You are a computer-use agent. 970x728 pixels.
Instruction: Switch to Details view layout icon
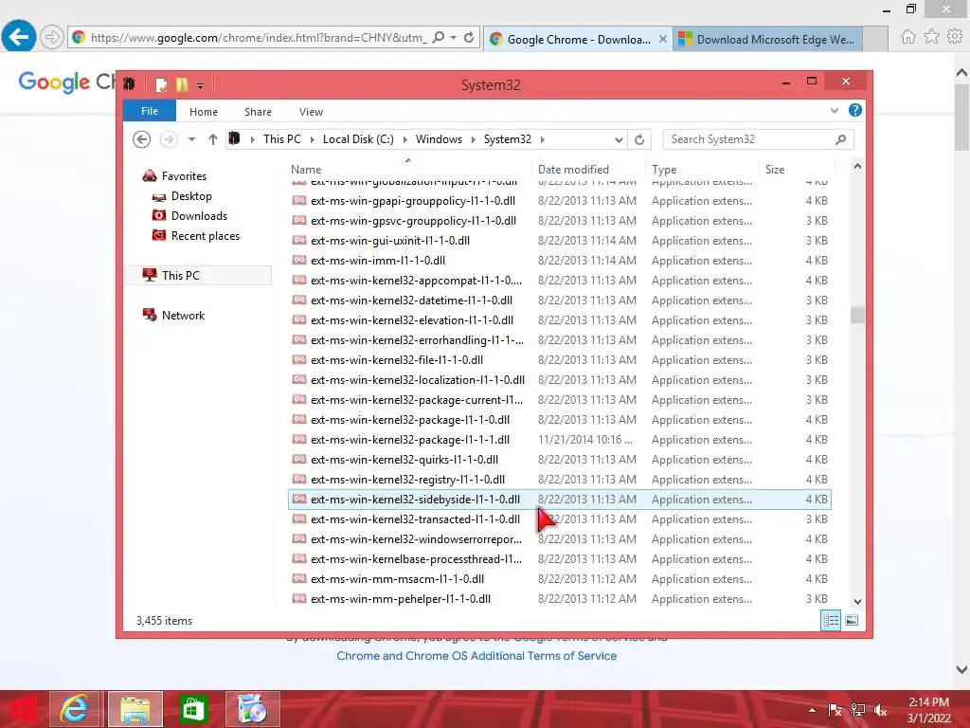(831, 620)
